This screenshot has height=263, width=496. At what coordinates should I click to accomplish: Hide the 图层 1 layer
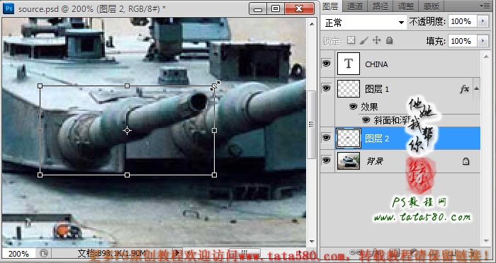(327, 88)
